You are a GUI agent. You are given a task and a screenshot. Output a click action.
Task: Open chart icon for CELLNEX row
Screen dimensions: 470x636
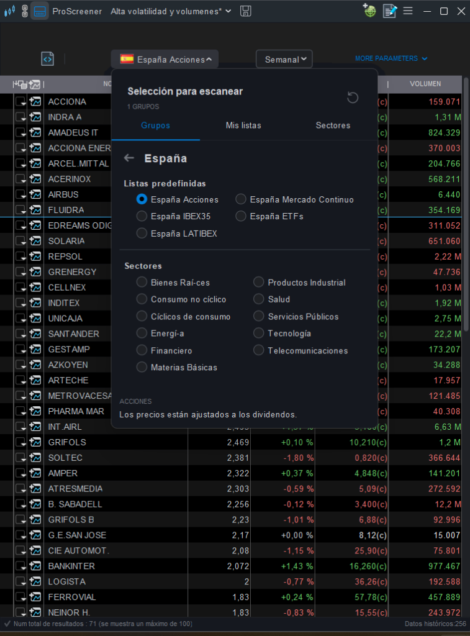tap(35, 287)
